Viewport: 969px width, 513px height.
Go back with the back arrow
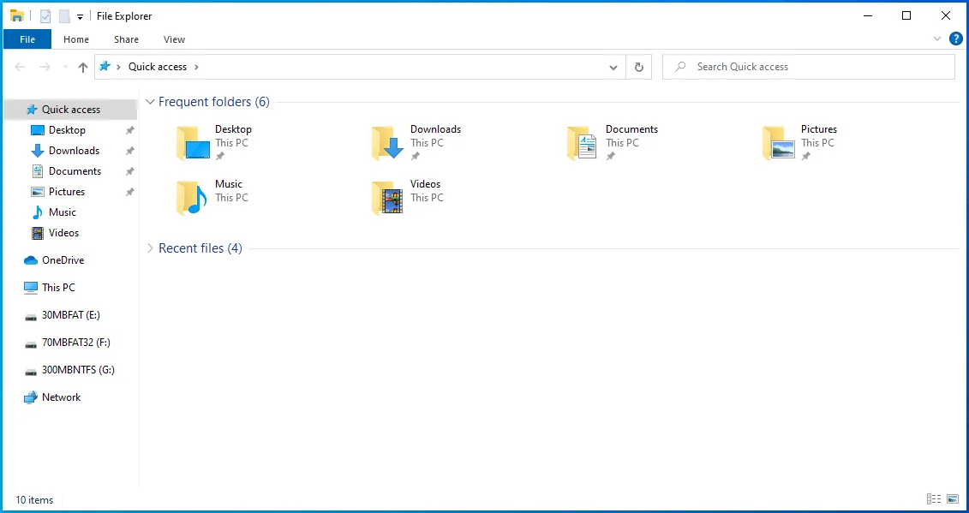(20, 67)
